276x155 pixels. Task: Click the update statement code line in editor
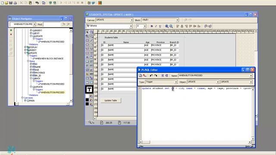pos(197,88)
